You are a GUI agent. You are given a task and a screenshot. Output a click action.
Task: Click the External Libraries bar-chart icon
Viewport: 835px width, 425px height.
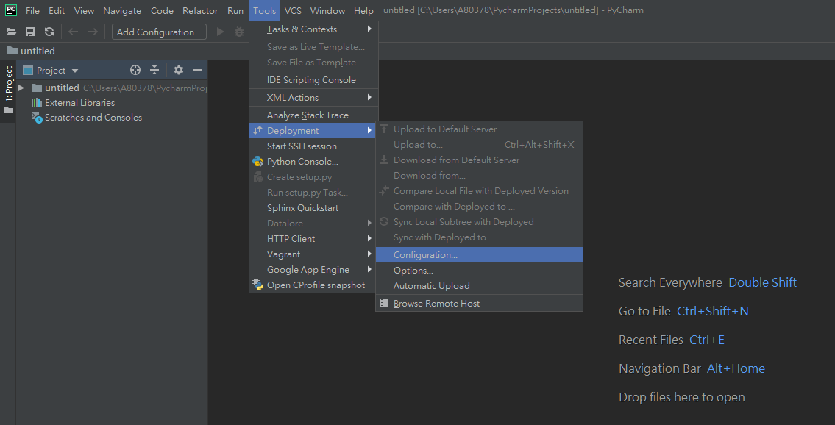(37, 103)
